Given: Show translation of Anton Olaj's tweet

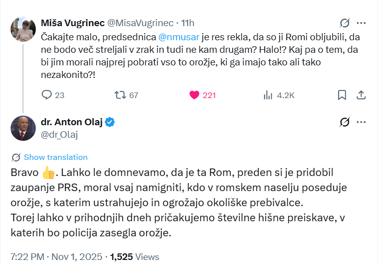Looking at the screenshot, I should [x=55, y=157].
